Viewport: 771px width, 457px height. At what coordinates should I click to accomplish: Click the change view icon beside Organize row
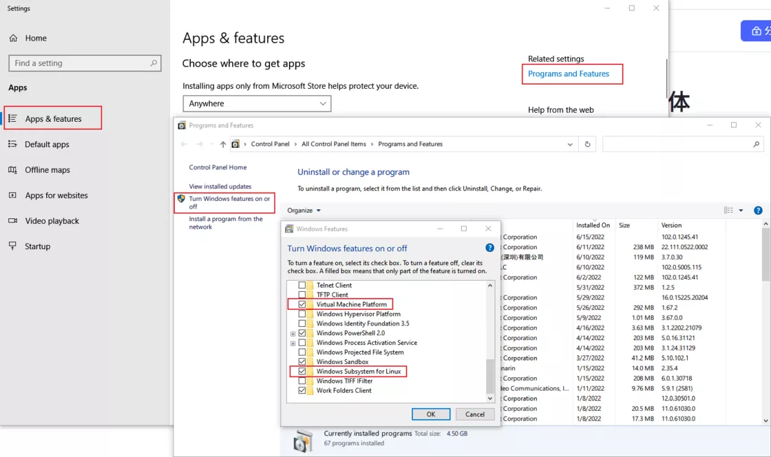pos(728,211)
